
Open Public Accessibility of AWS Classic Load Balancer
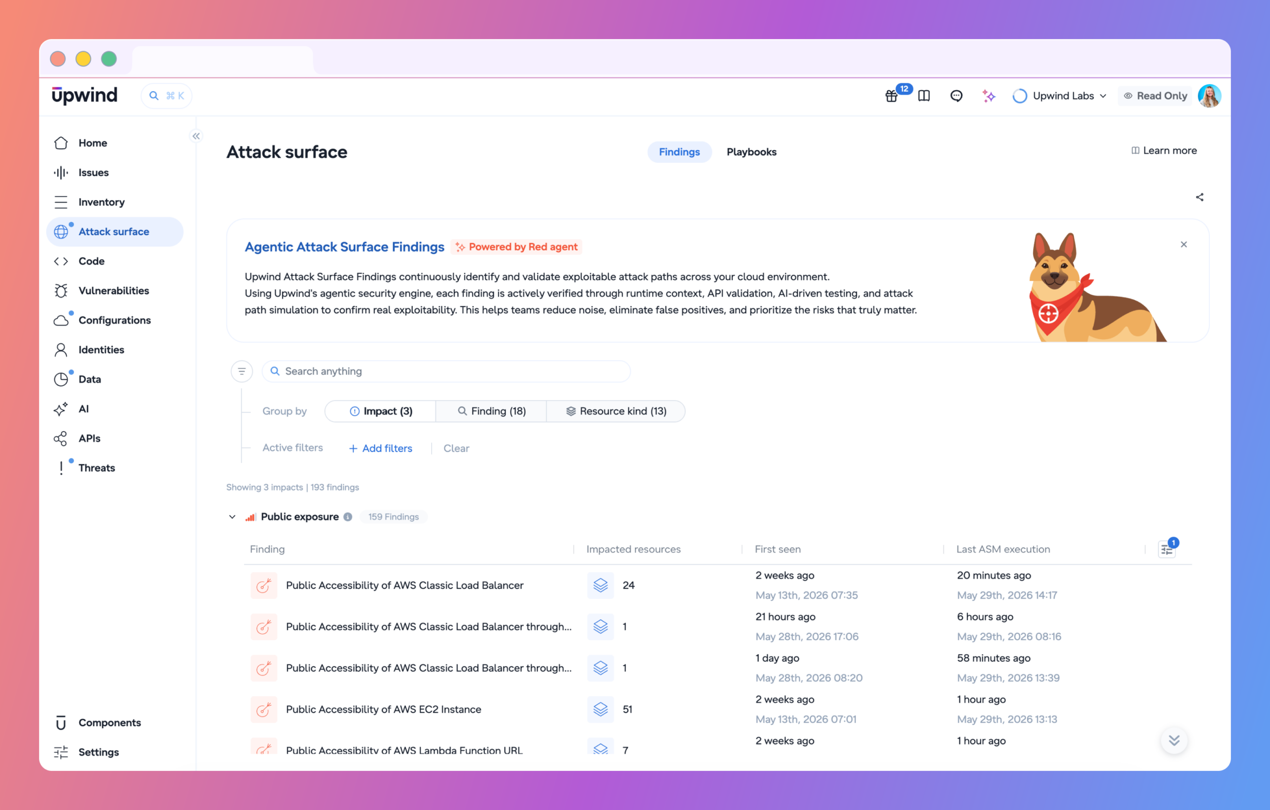404,585
